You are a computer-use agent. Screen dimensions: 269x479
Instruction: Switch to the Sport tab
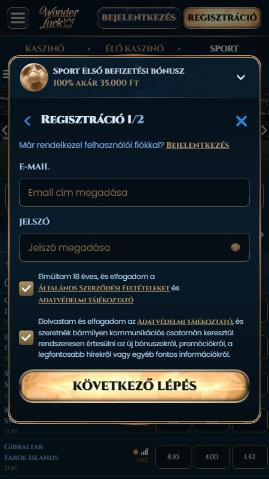pyautogui.click(x=224, y=48)
